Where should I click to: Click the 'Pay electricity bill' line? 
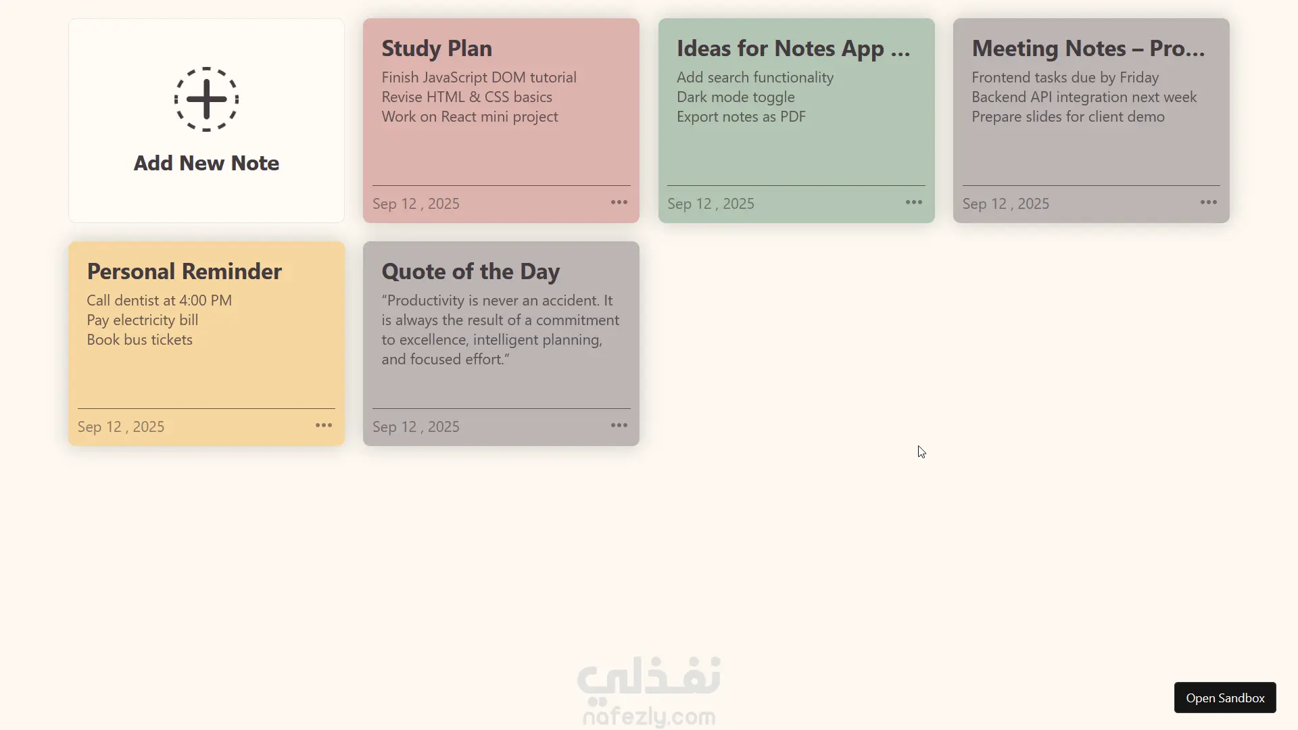(142, 320)
